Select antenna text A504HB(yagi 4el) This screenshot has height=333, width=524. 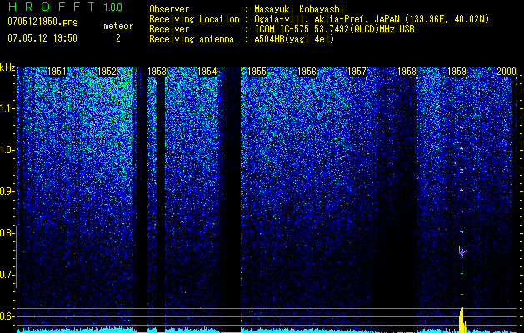(x=294, y=39)
